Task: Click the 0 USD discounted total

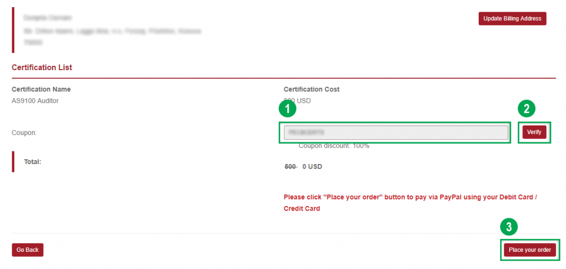Action: (x=312, y=166)
